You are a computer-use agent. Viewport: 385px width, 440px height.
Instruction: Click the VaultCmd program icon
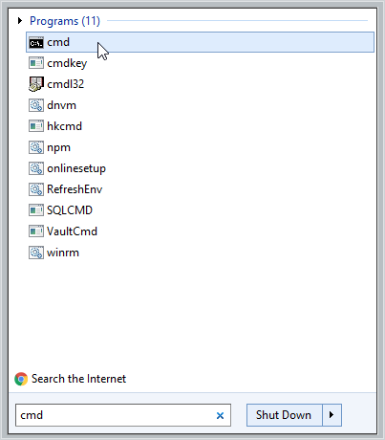click(36, 231)
